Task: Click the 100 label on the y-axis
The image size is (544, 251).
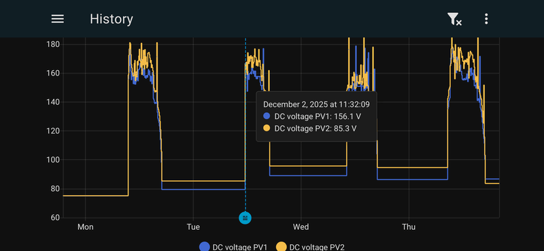Action: (x=53, y=160)
